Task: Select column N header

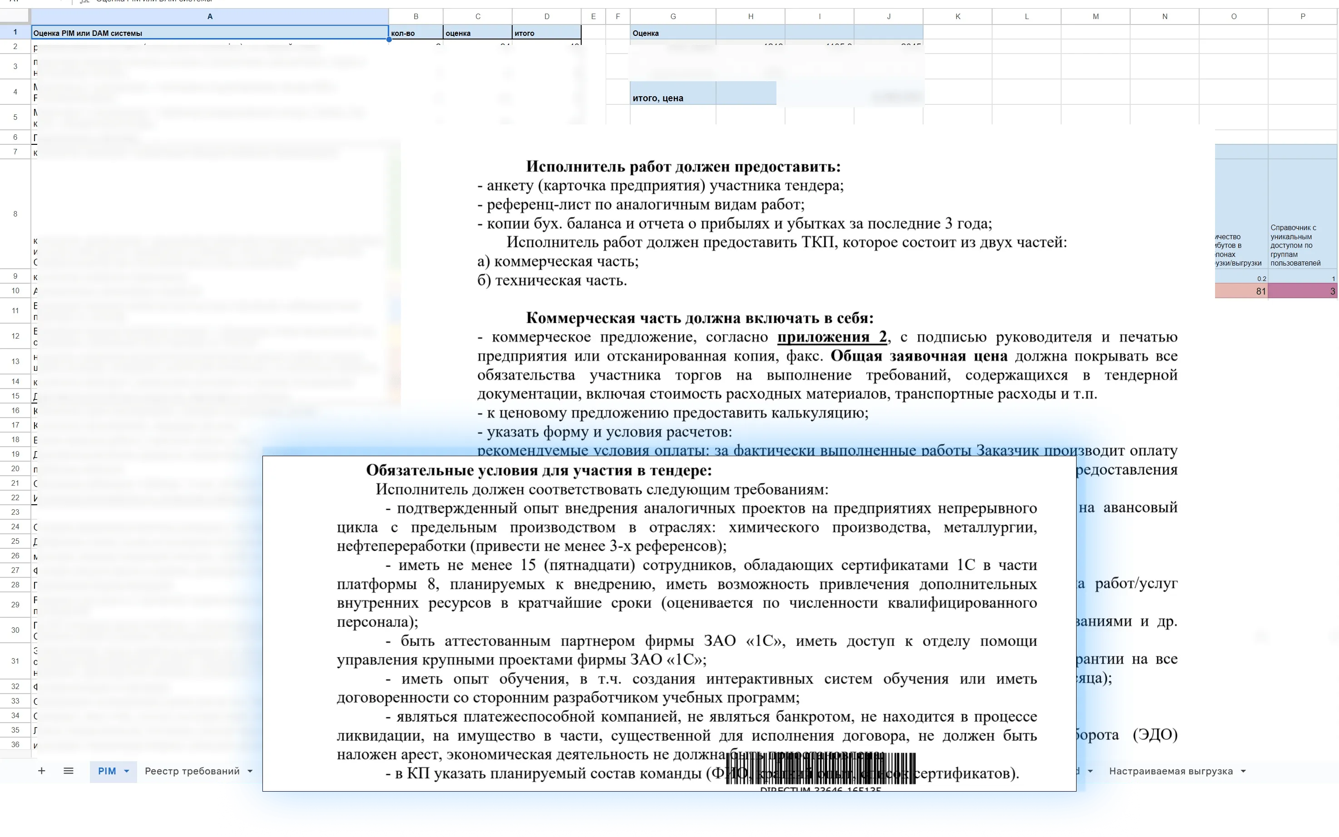Action: [1165, 17]
